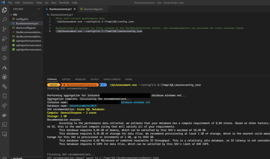Screen dimensions: 270x159
Task: Expand the Outline section
Action: pos(11,158)
